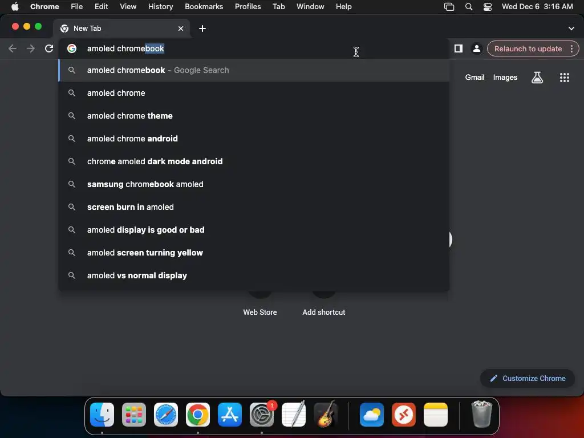
Task: Reload the page with the refresh icon
Action: (49, 49)
